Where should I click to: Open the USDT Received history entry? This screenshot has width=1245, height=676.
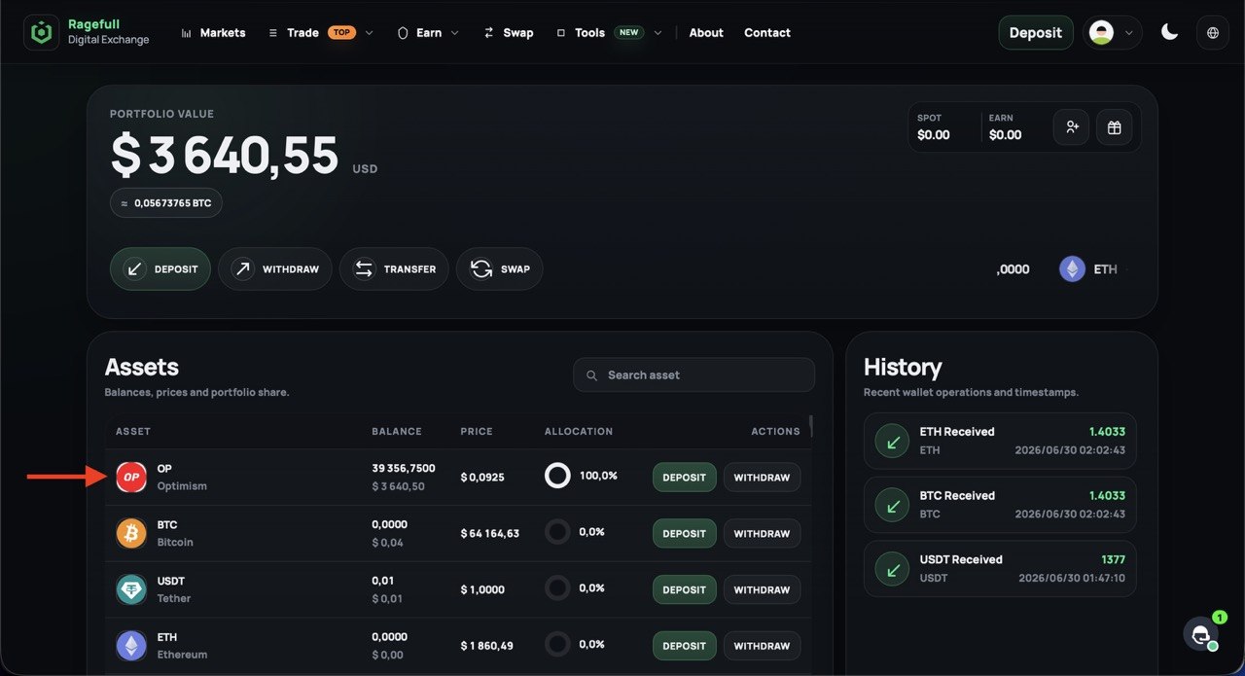[x=1000, y=569]
